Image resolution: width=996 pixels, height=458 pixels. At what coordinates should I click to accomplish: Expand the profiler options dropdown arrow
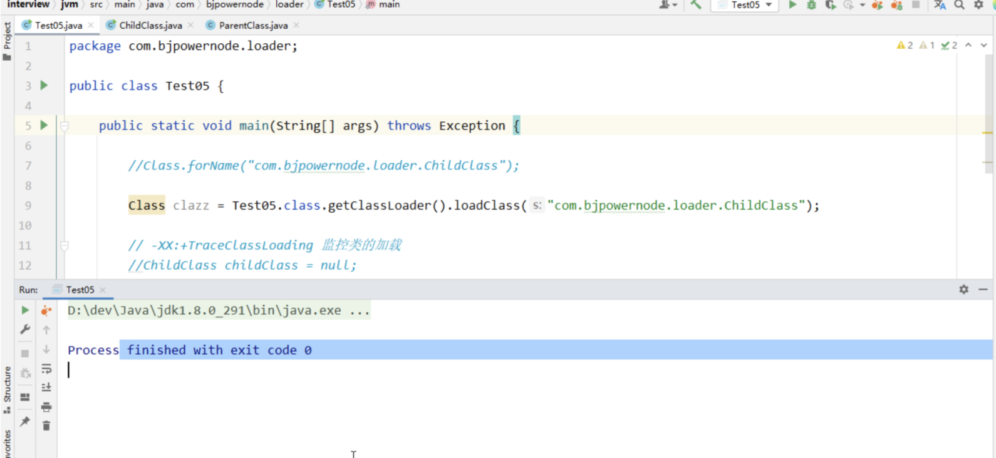point(863,5)
